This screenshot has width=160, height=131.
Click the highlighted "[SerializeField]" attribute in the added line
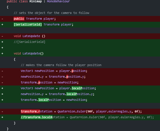click(x=28, y=24)
